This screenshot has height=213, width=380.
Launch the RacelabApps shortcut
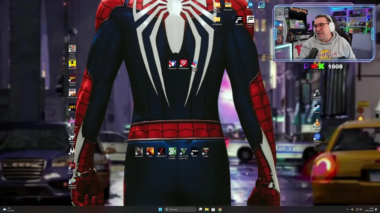pos(183,65)
